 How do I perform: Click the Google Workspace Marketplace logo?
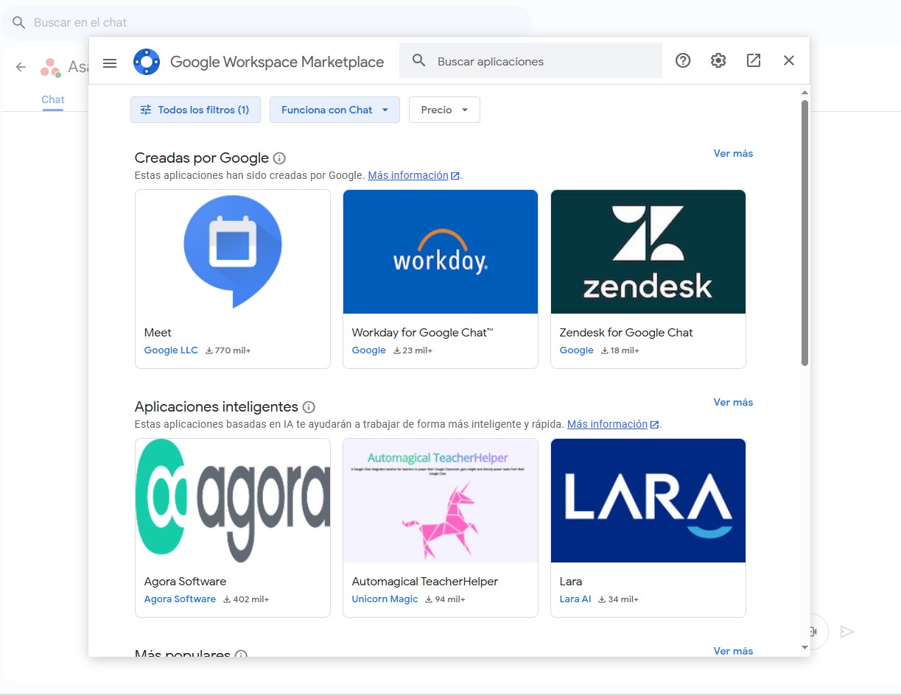147,62
